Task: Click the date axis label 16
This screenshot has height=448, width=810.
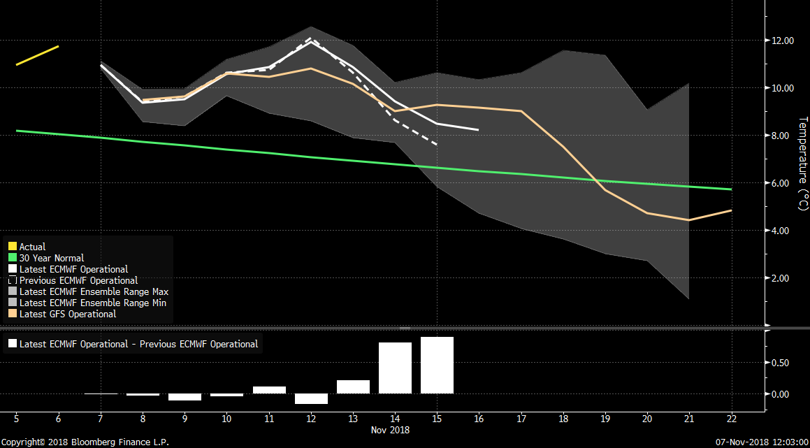Action: [x=479, y=419]
